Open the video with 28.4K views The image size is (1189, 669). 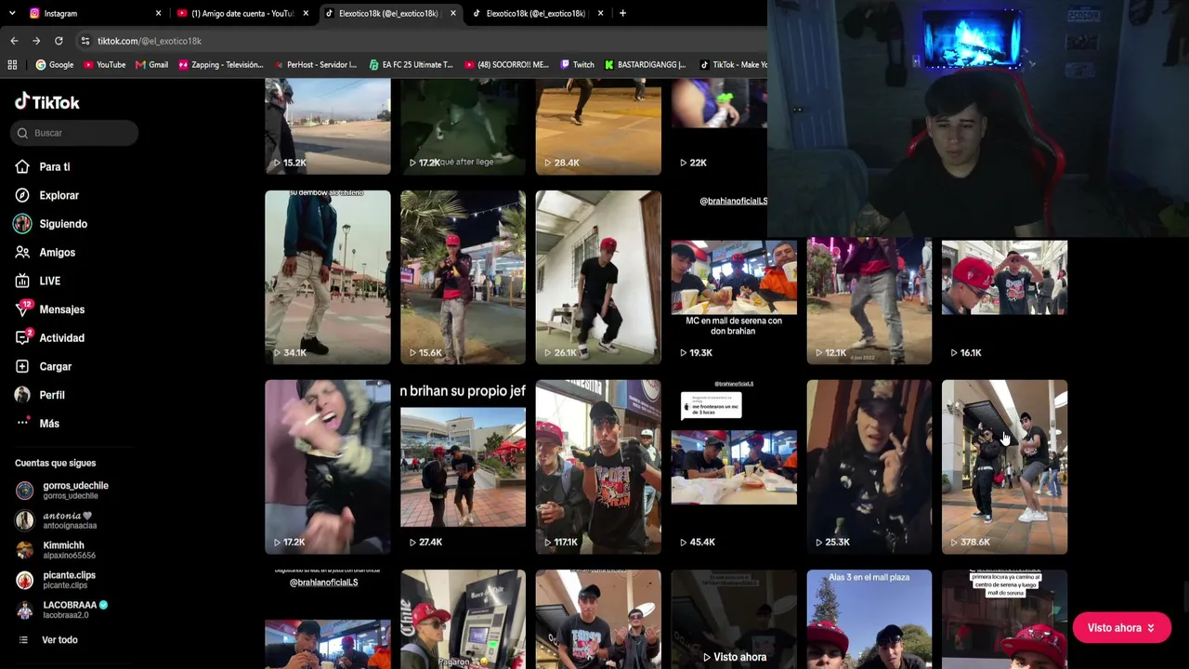(x=598, y=126)
